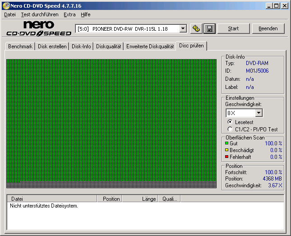Switch to the Disk-Info tab

coord(81,46)
